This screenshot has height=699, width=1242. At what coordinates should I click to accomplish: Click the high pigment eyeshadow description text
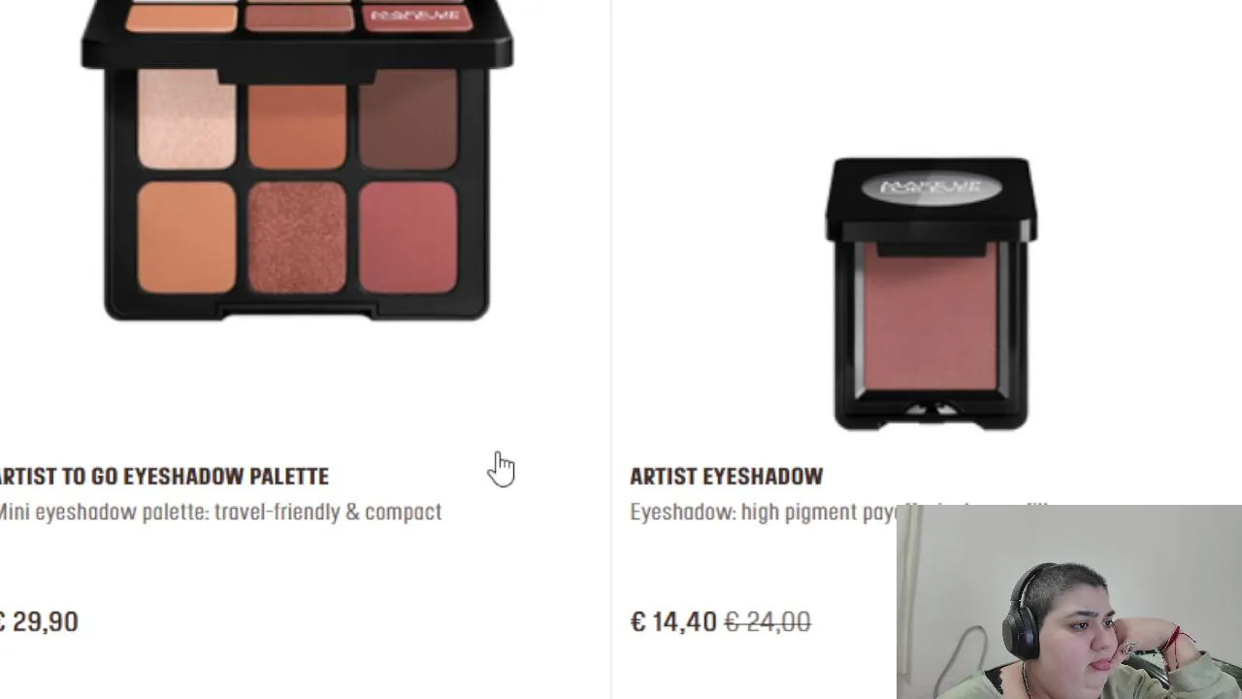[x=763, y=512]
